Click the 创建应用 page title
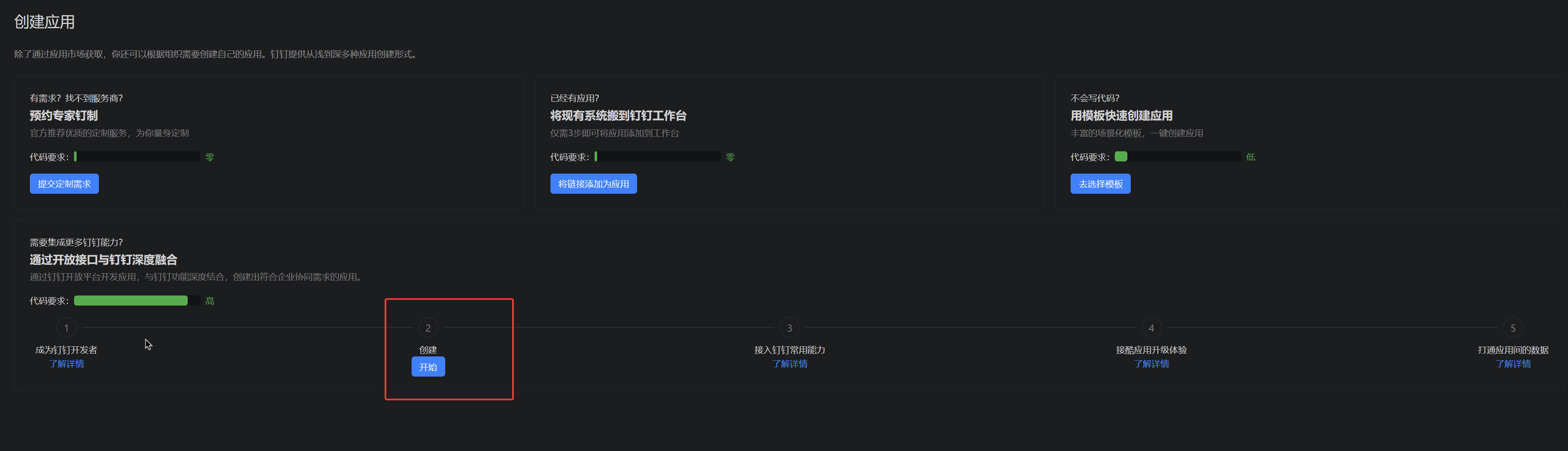This screenshot has width=1568, height=451. pyautogui.click(x=45, y=22)
